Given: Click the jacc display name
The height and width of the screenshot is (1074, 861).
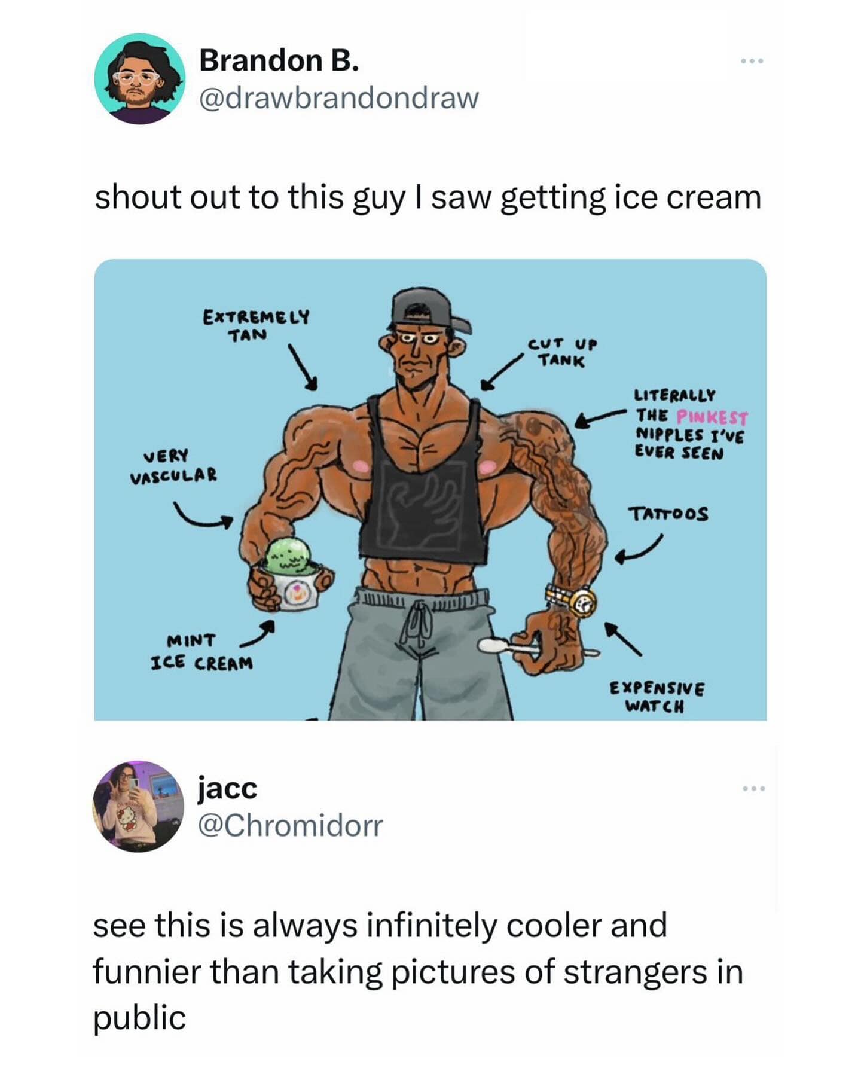Looking at the screenshot, I should 227,788.
